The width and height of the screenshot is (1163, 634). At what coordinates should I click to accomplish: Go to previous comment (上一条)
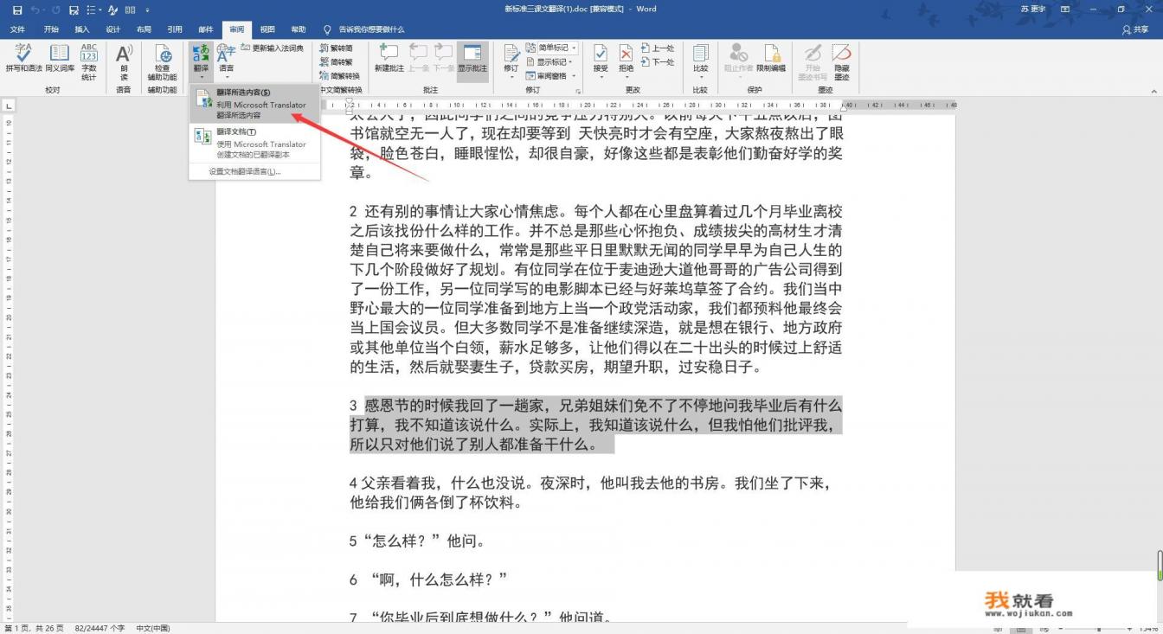[x=419, y=59]
